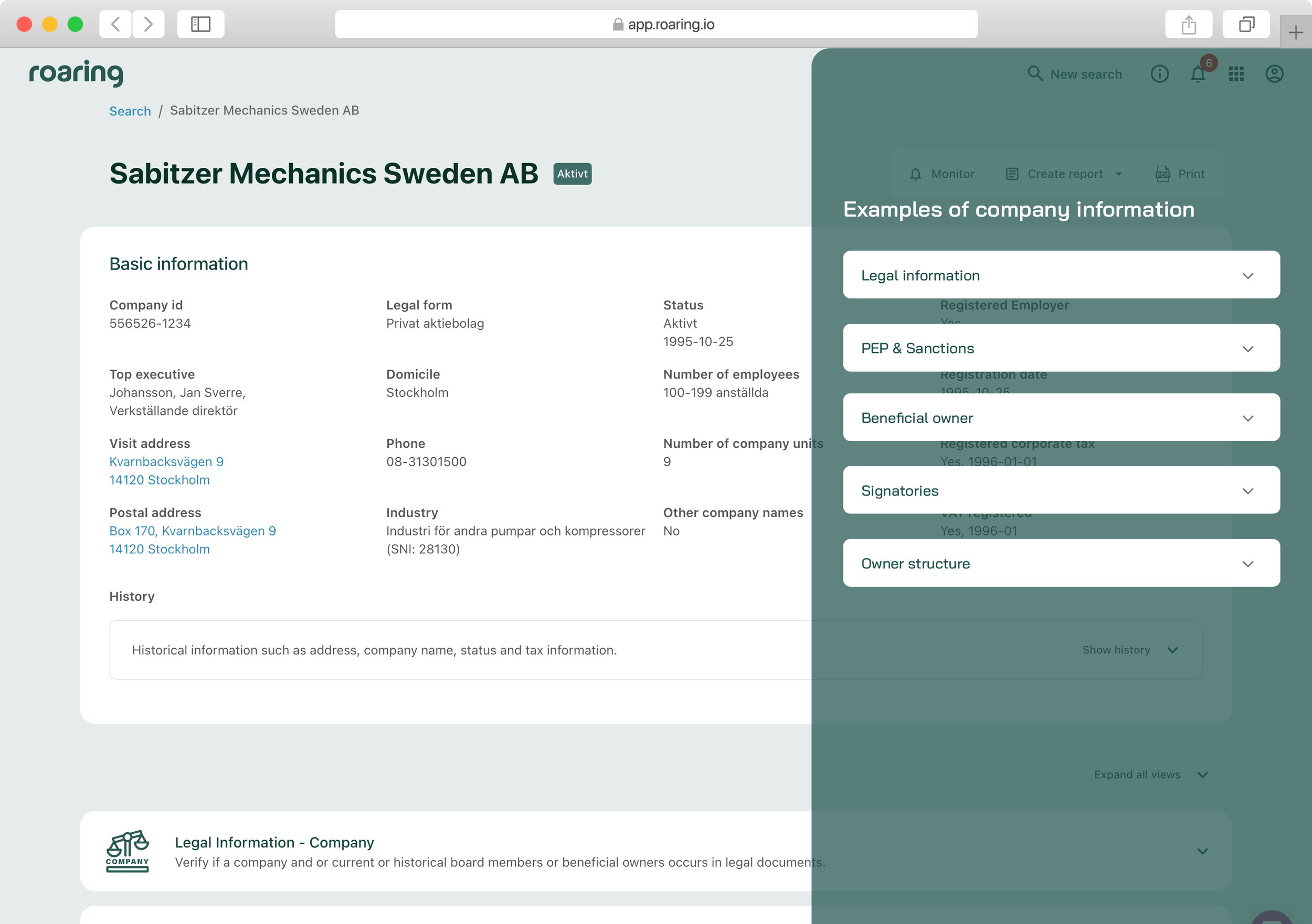The image size is (1312, 924).
Task: Expand the PEP & Sanctions accordion
Action: tap(1061, 348)
